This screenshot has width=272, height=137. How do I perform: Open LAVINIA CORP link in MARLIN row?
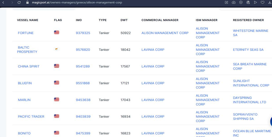click(x=153, y=100)
